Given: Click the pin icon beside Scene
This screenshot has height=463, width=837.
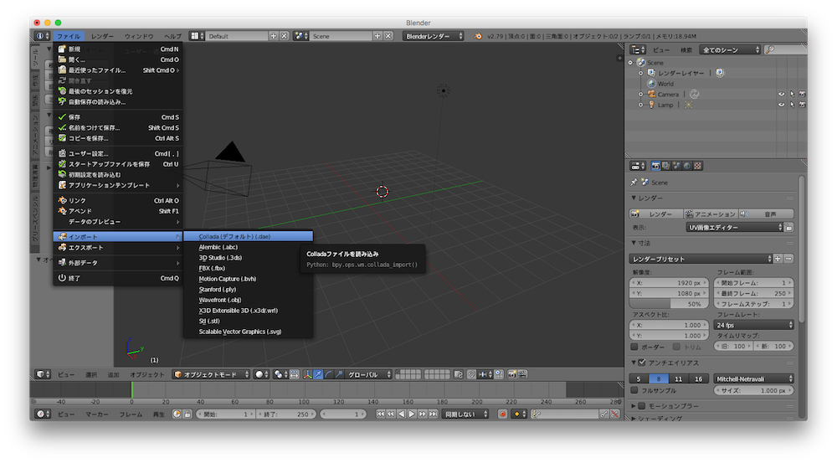Looking at the screenshot, I should [634, 183].
